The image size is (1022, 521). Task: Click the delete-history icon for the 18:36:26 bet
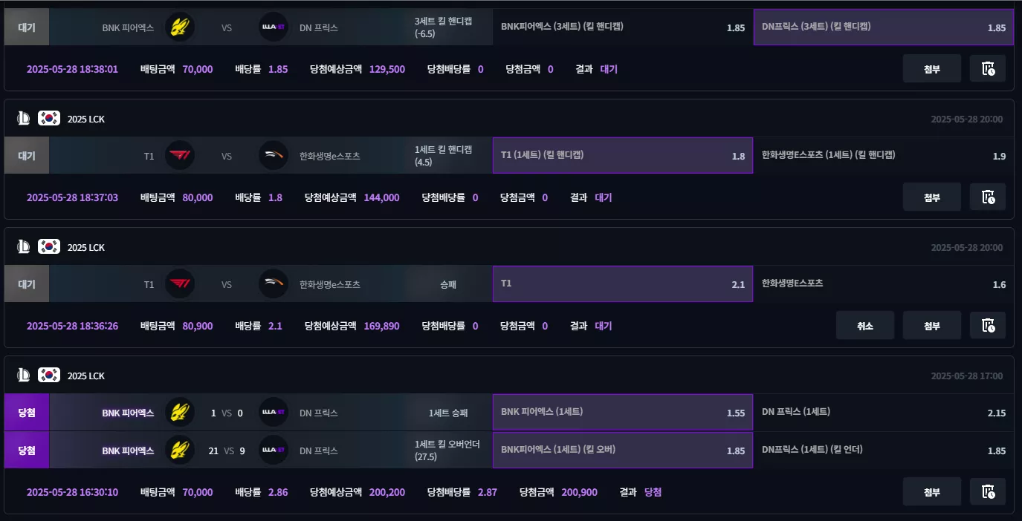click(988, 325)
